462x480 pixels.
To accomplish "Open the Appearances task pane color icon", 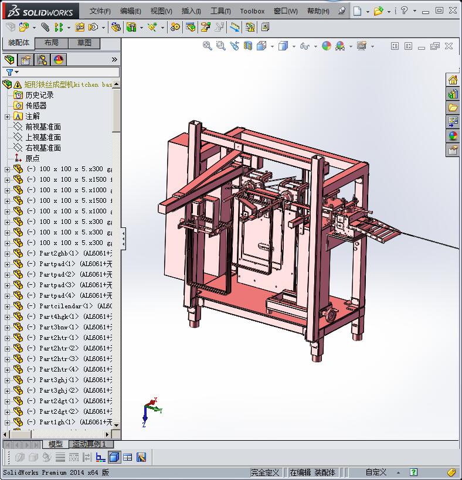I will [x=453, y=136].
